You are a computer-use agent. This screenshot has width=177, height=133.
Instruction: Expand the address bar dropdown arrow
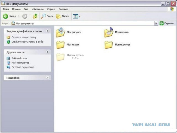(x=156, y=24)
